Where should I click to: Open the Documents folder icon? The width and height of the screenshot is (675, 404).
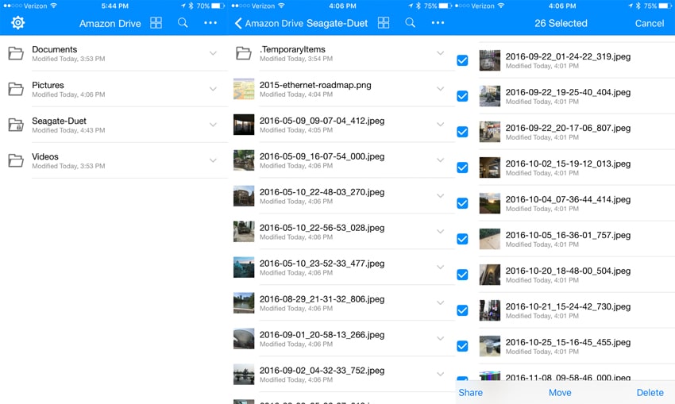16,53
